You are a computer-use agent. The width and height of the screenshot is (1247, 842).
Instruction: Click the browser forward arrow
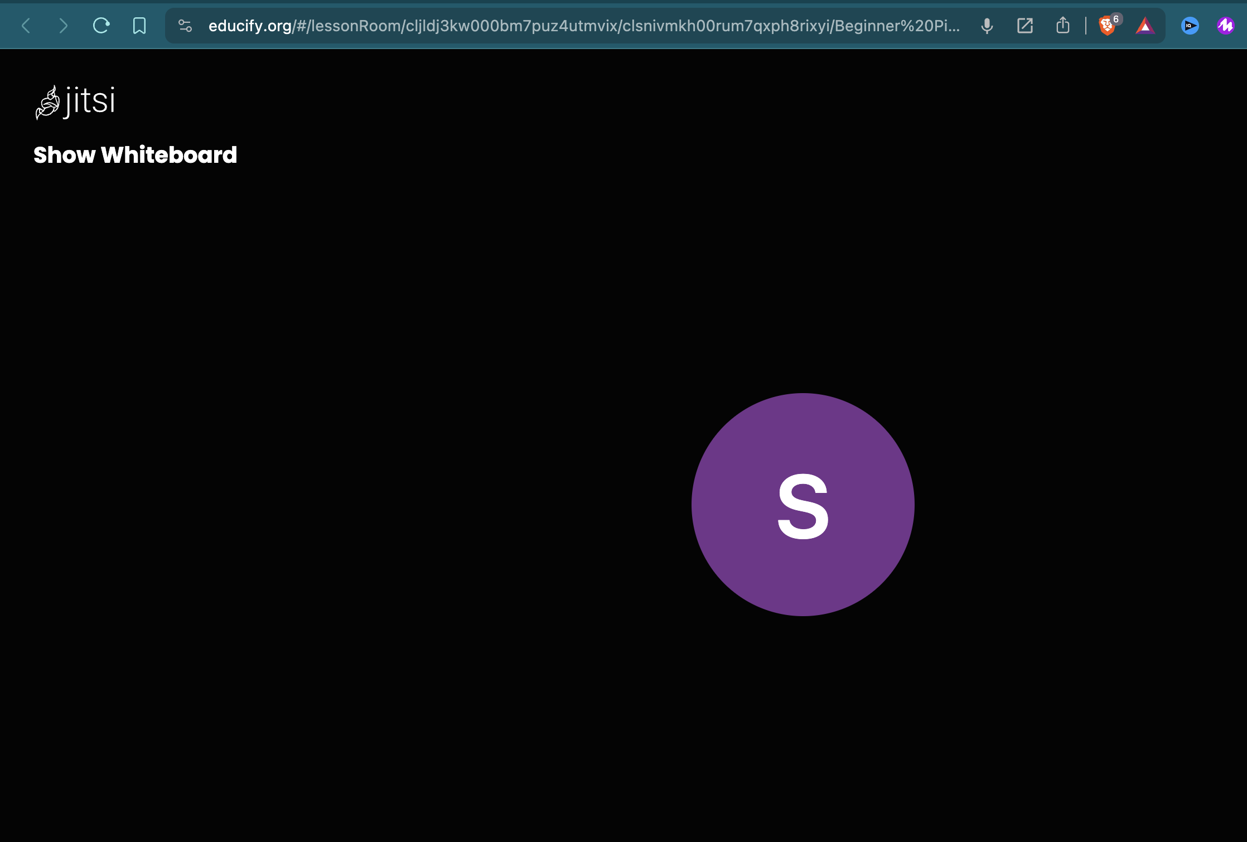click(x=63, y=26)
